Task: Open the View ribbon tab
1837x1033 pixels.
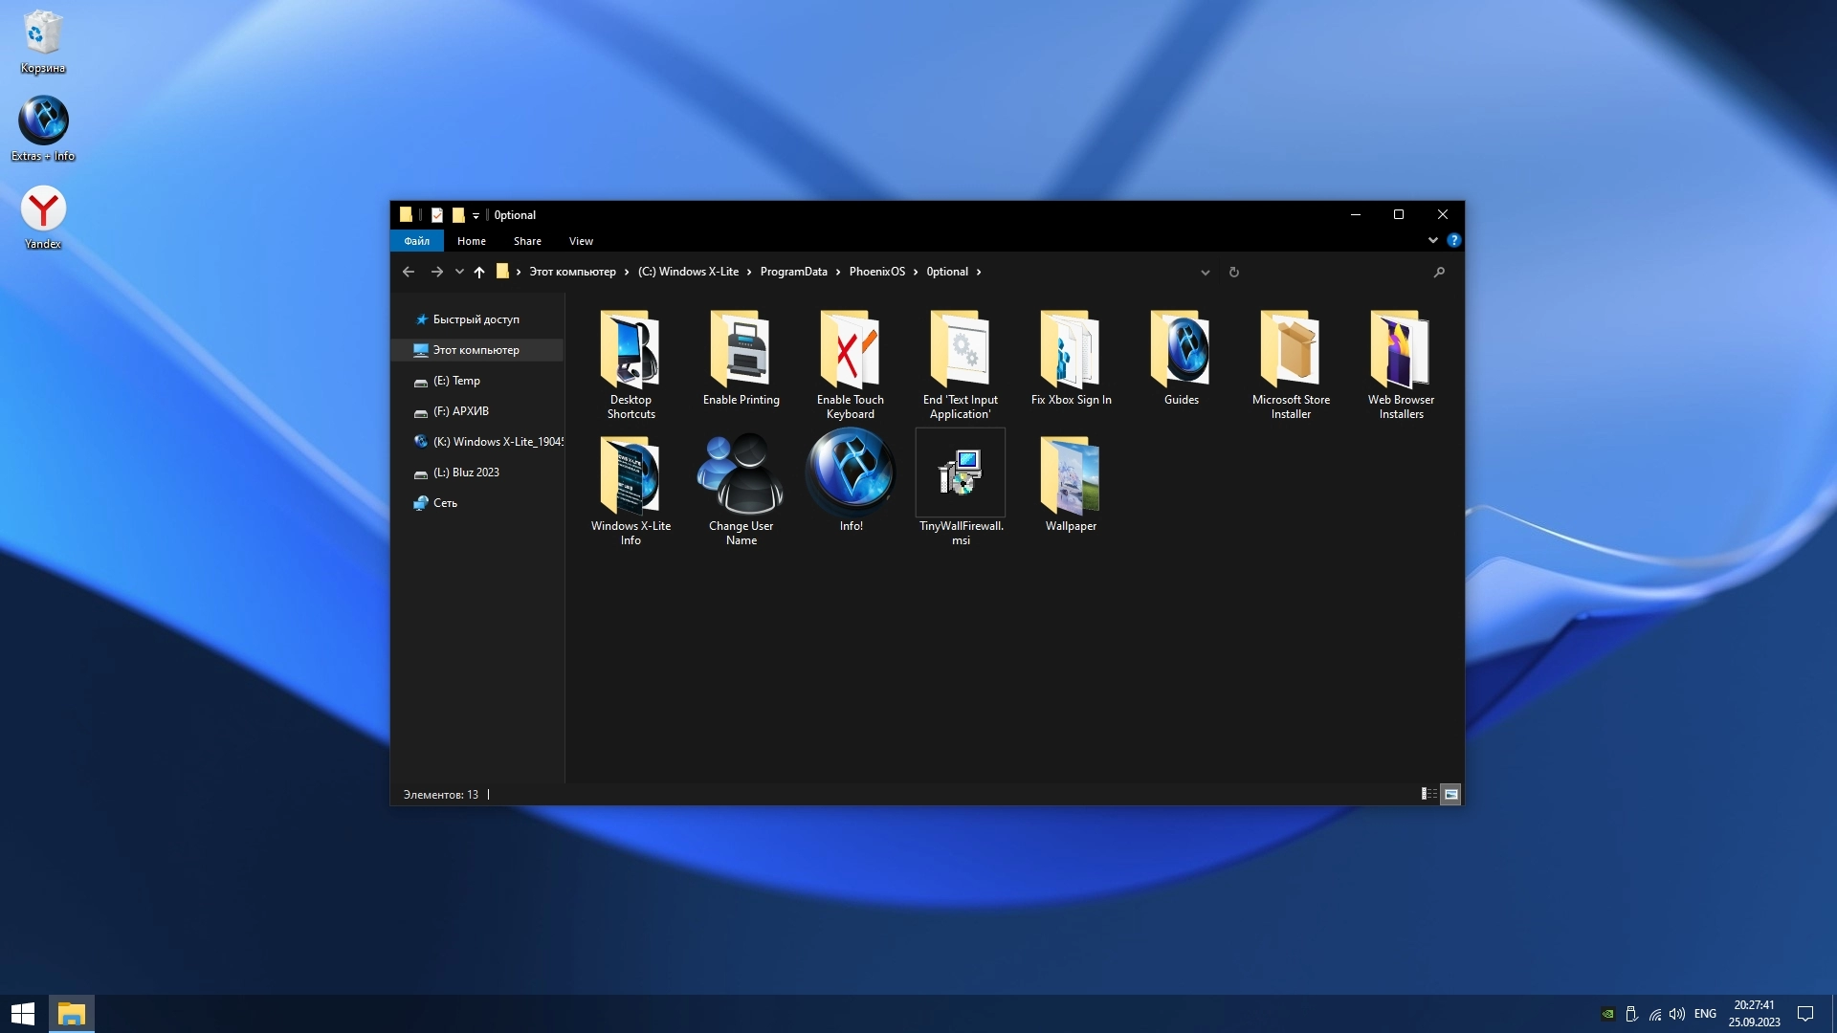Action: click(581, 241)
